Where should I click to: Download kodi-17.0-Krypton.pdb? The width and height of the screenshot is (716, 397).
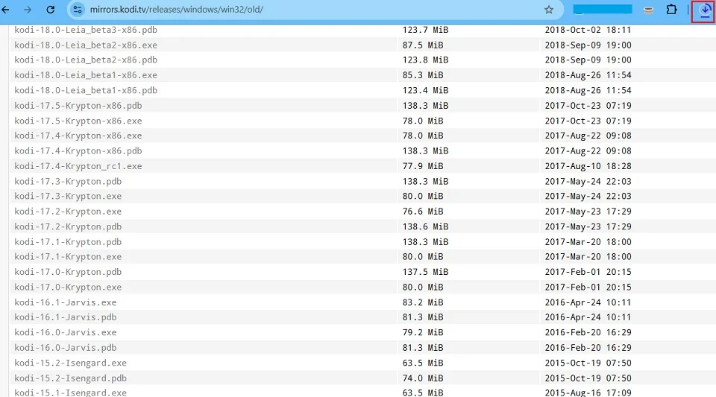68,272
